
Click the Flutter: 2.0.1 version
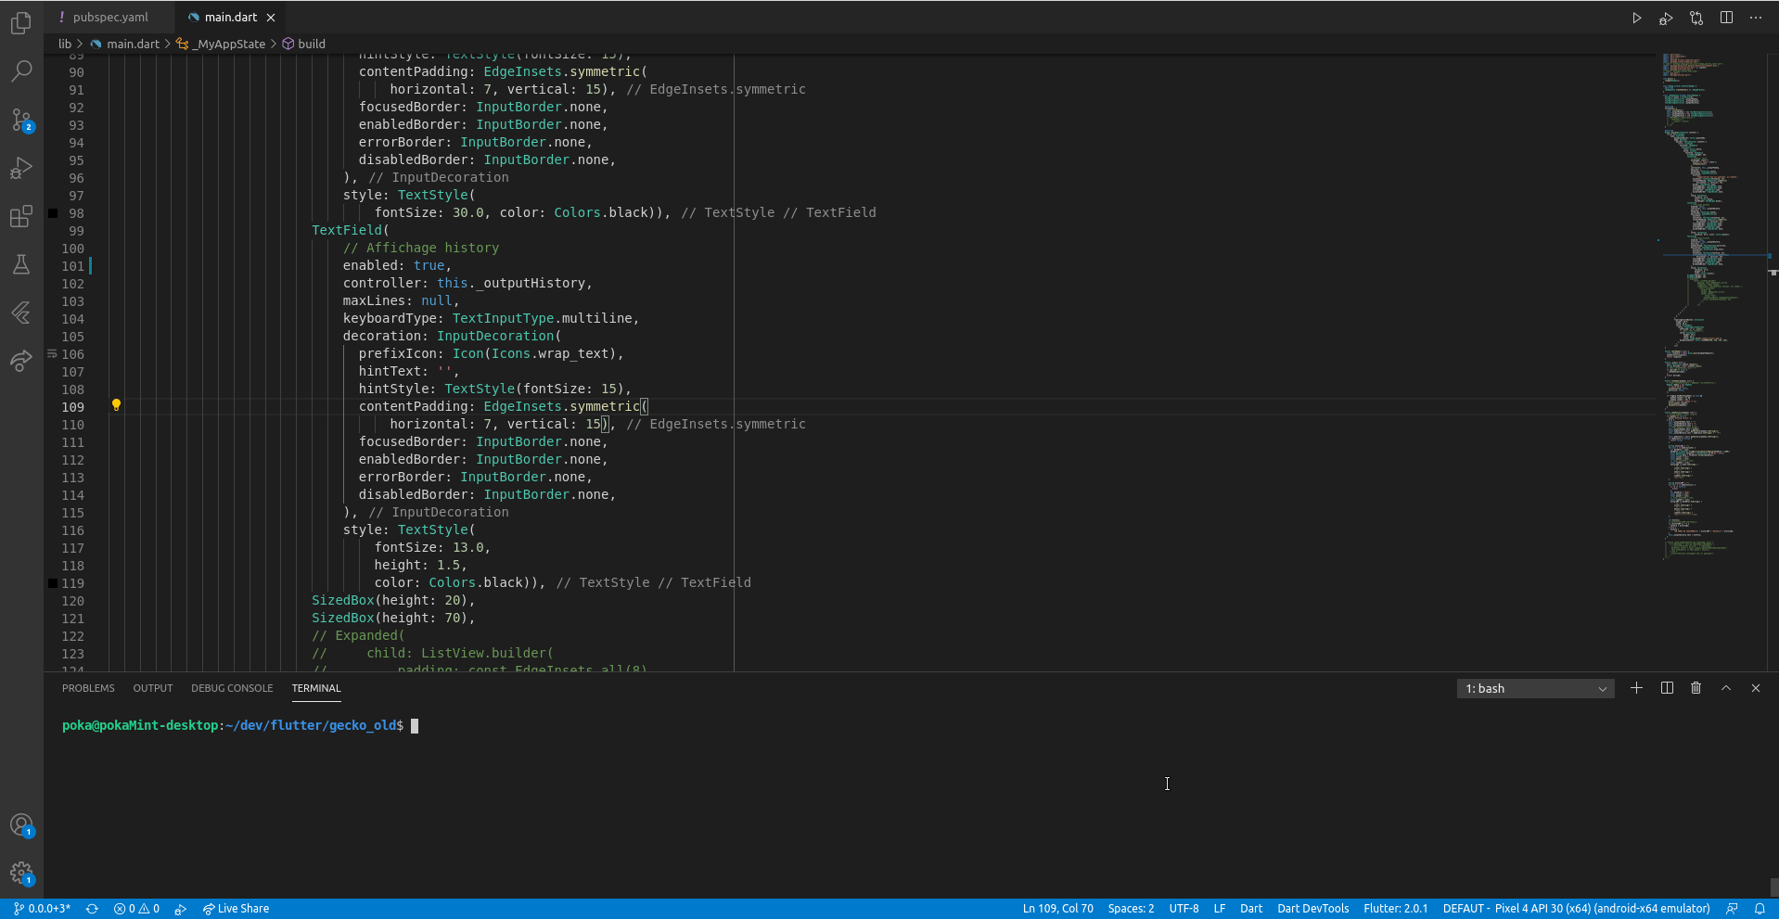tap(1395, 909)
